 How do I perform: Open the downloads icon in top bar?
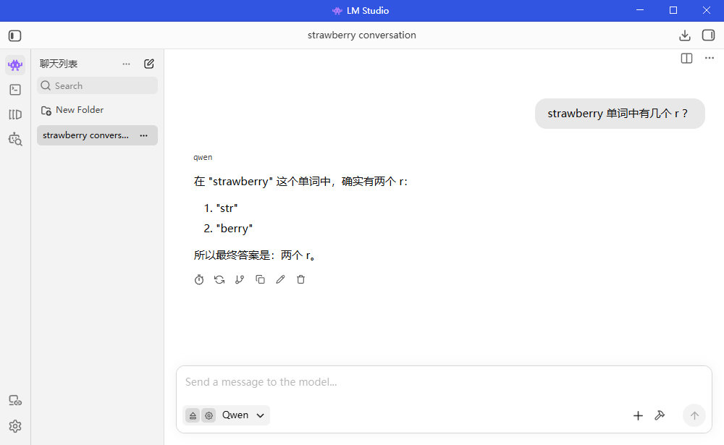pos(685,35)
